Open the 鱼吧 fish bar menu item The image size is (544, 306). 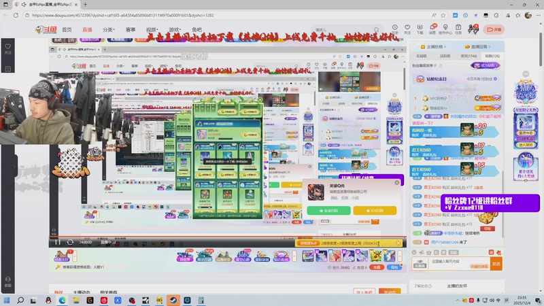click(x=197, y=30)
